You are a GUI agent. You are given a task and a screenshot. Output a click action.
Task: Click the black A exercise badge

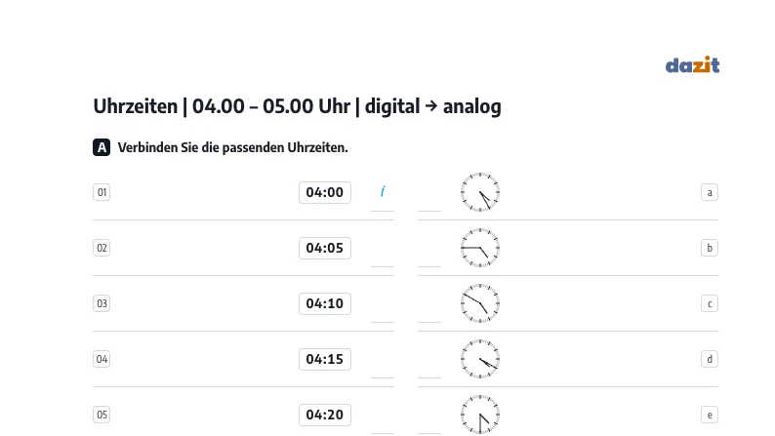point(102,147)
